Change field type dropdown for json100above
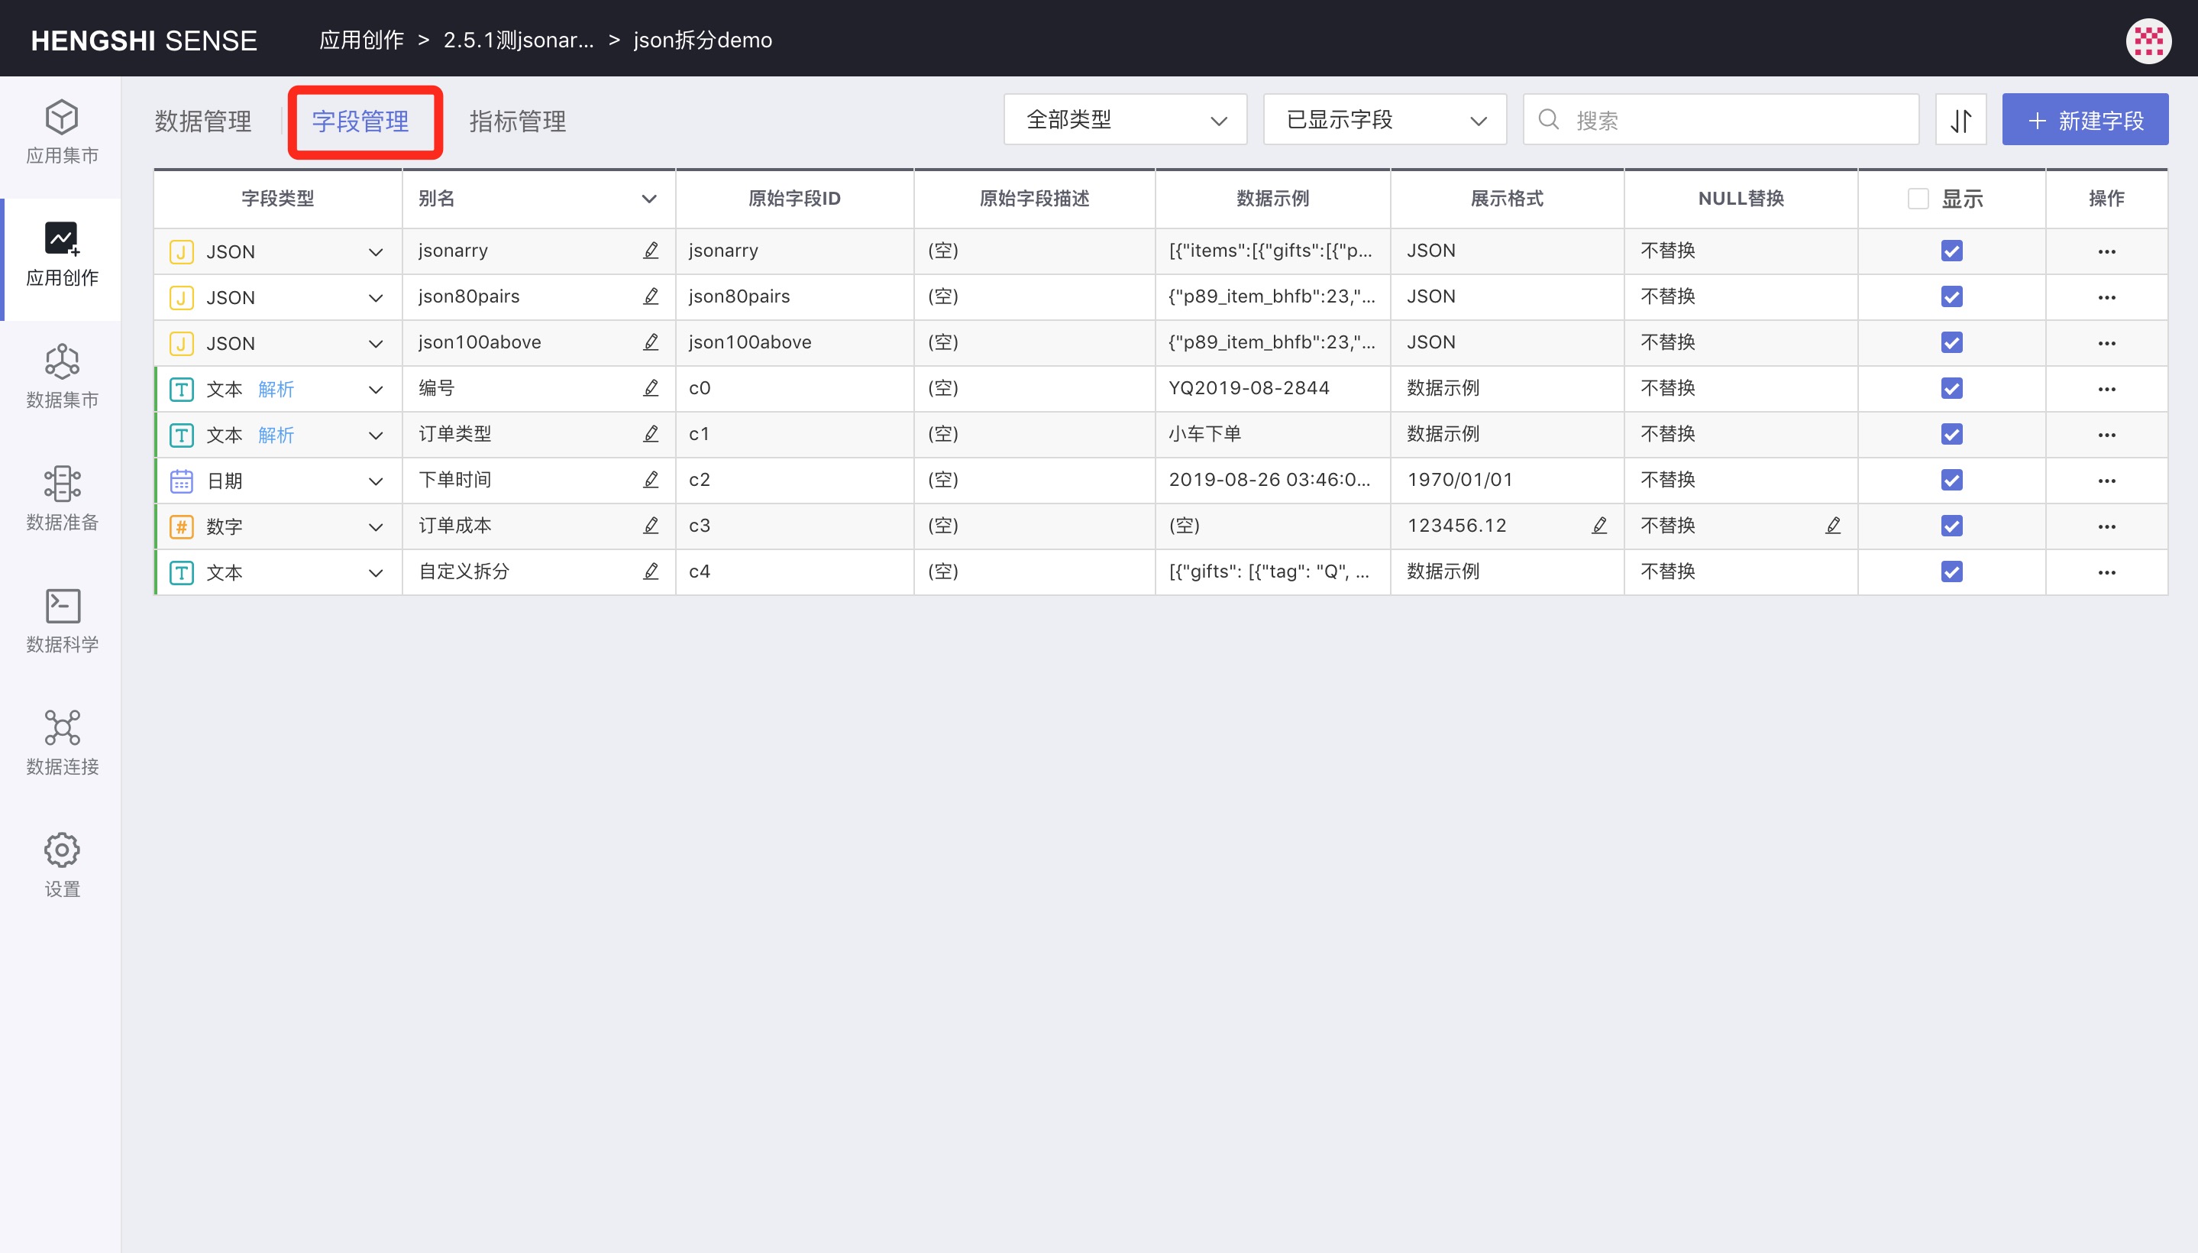This screenshot has height=1253, width=2198. (x=376, y=343)
